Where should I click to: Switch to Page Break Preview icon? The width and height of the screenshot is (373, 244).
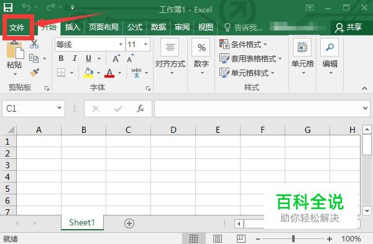click(241, 238)
